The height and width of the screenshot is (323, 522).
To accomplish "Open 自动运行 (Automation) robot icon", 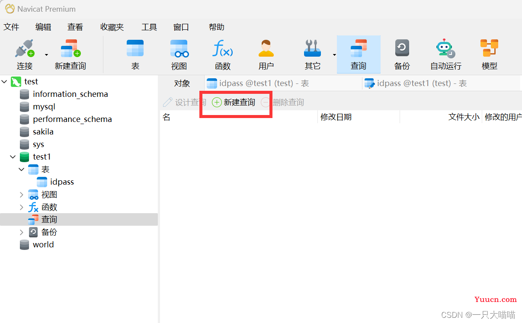I will (x=445, y=48).
